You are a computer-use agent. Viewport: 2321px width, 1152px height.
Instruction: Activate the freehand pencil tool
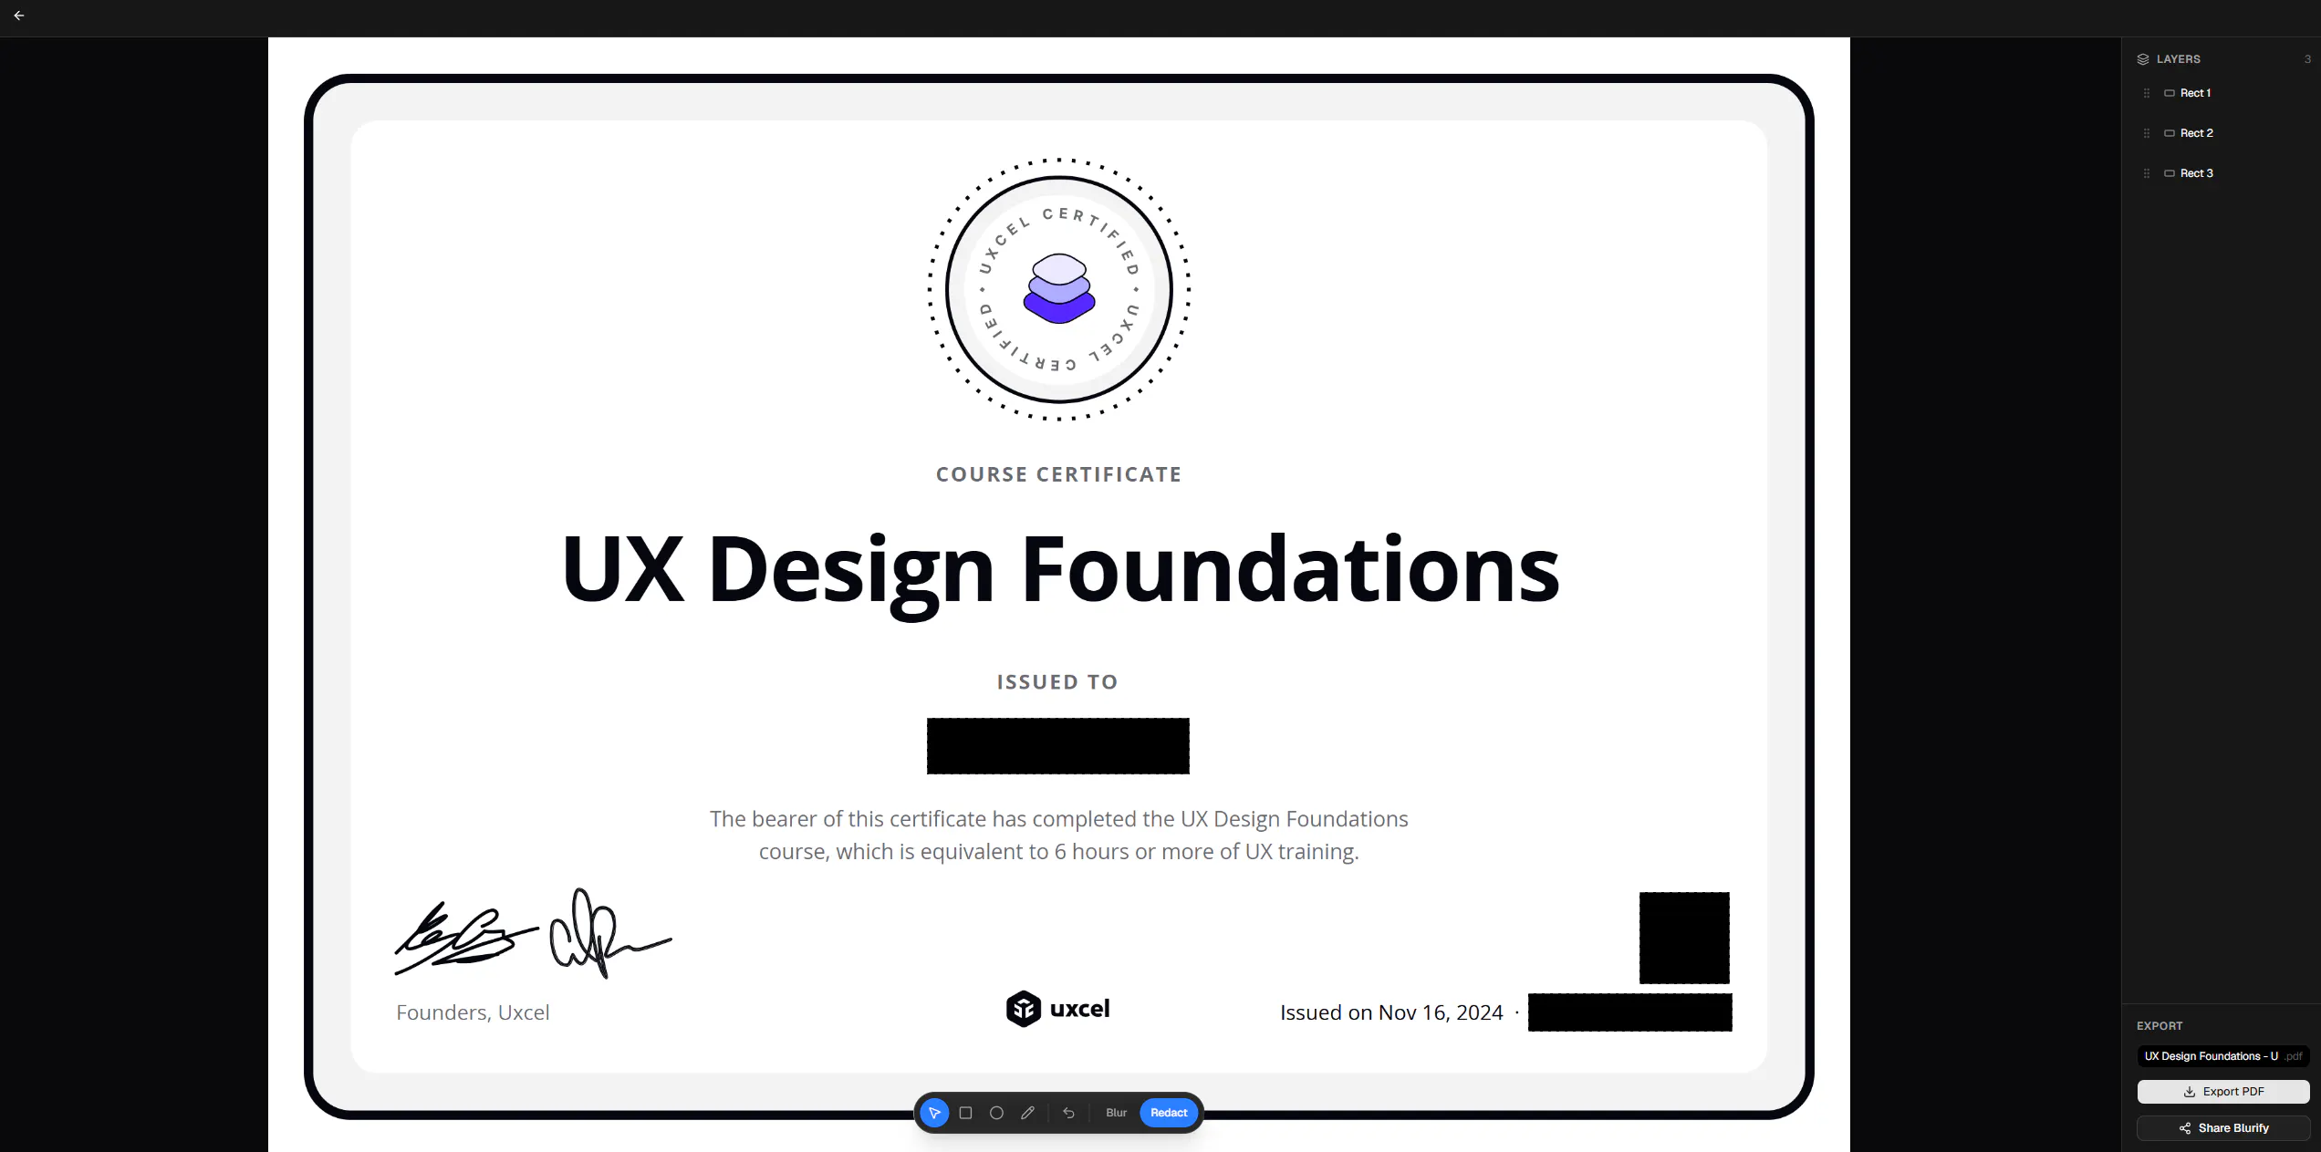click(x=1027, y=1113)
